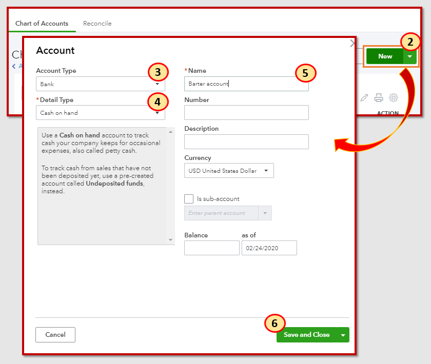Image resolution: width=431 pixels, height=364 pixels.
Task: Open the Detail Type dropdown
Action: [x=101, y=113]
